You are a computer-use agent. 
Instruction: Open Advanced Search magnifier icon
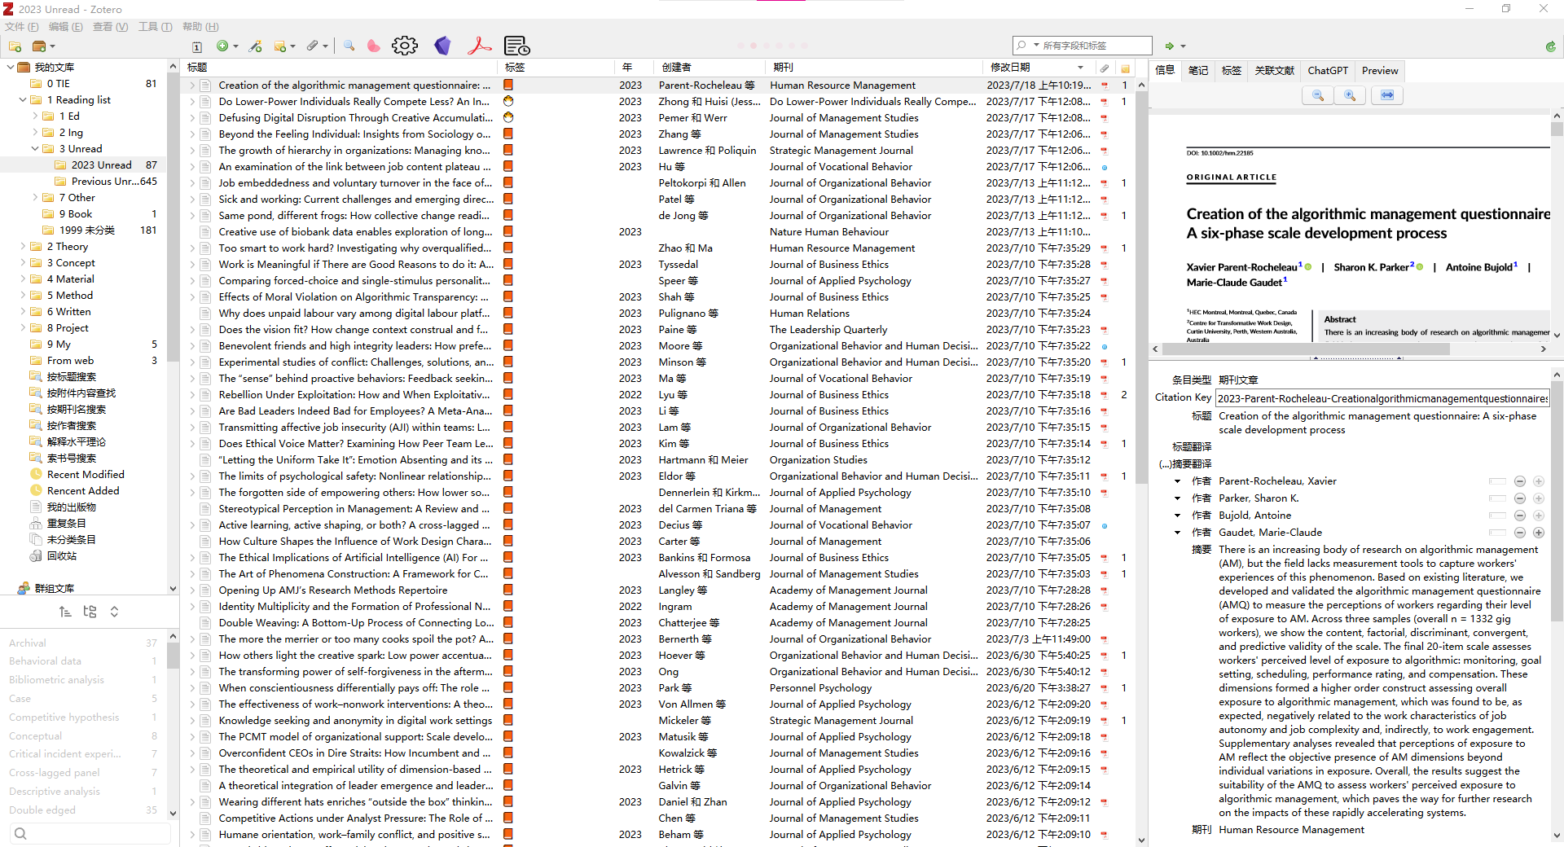pyautogui.click(x=349, y=46)
